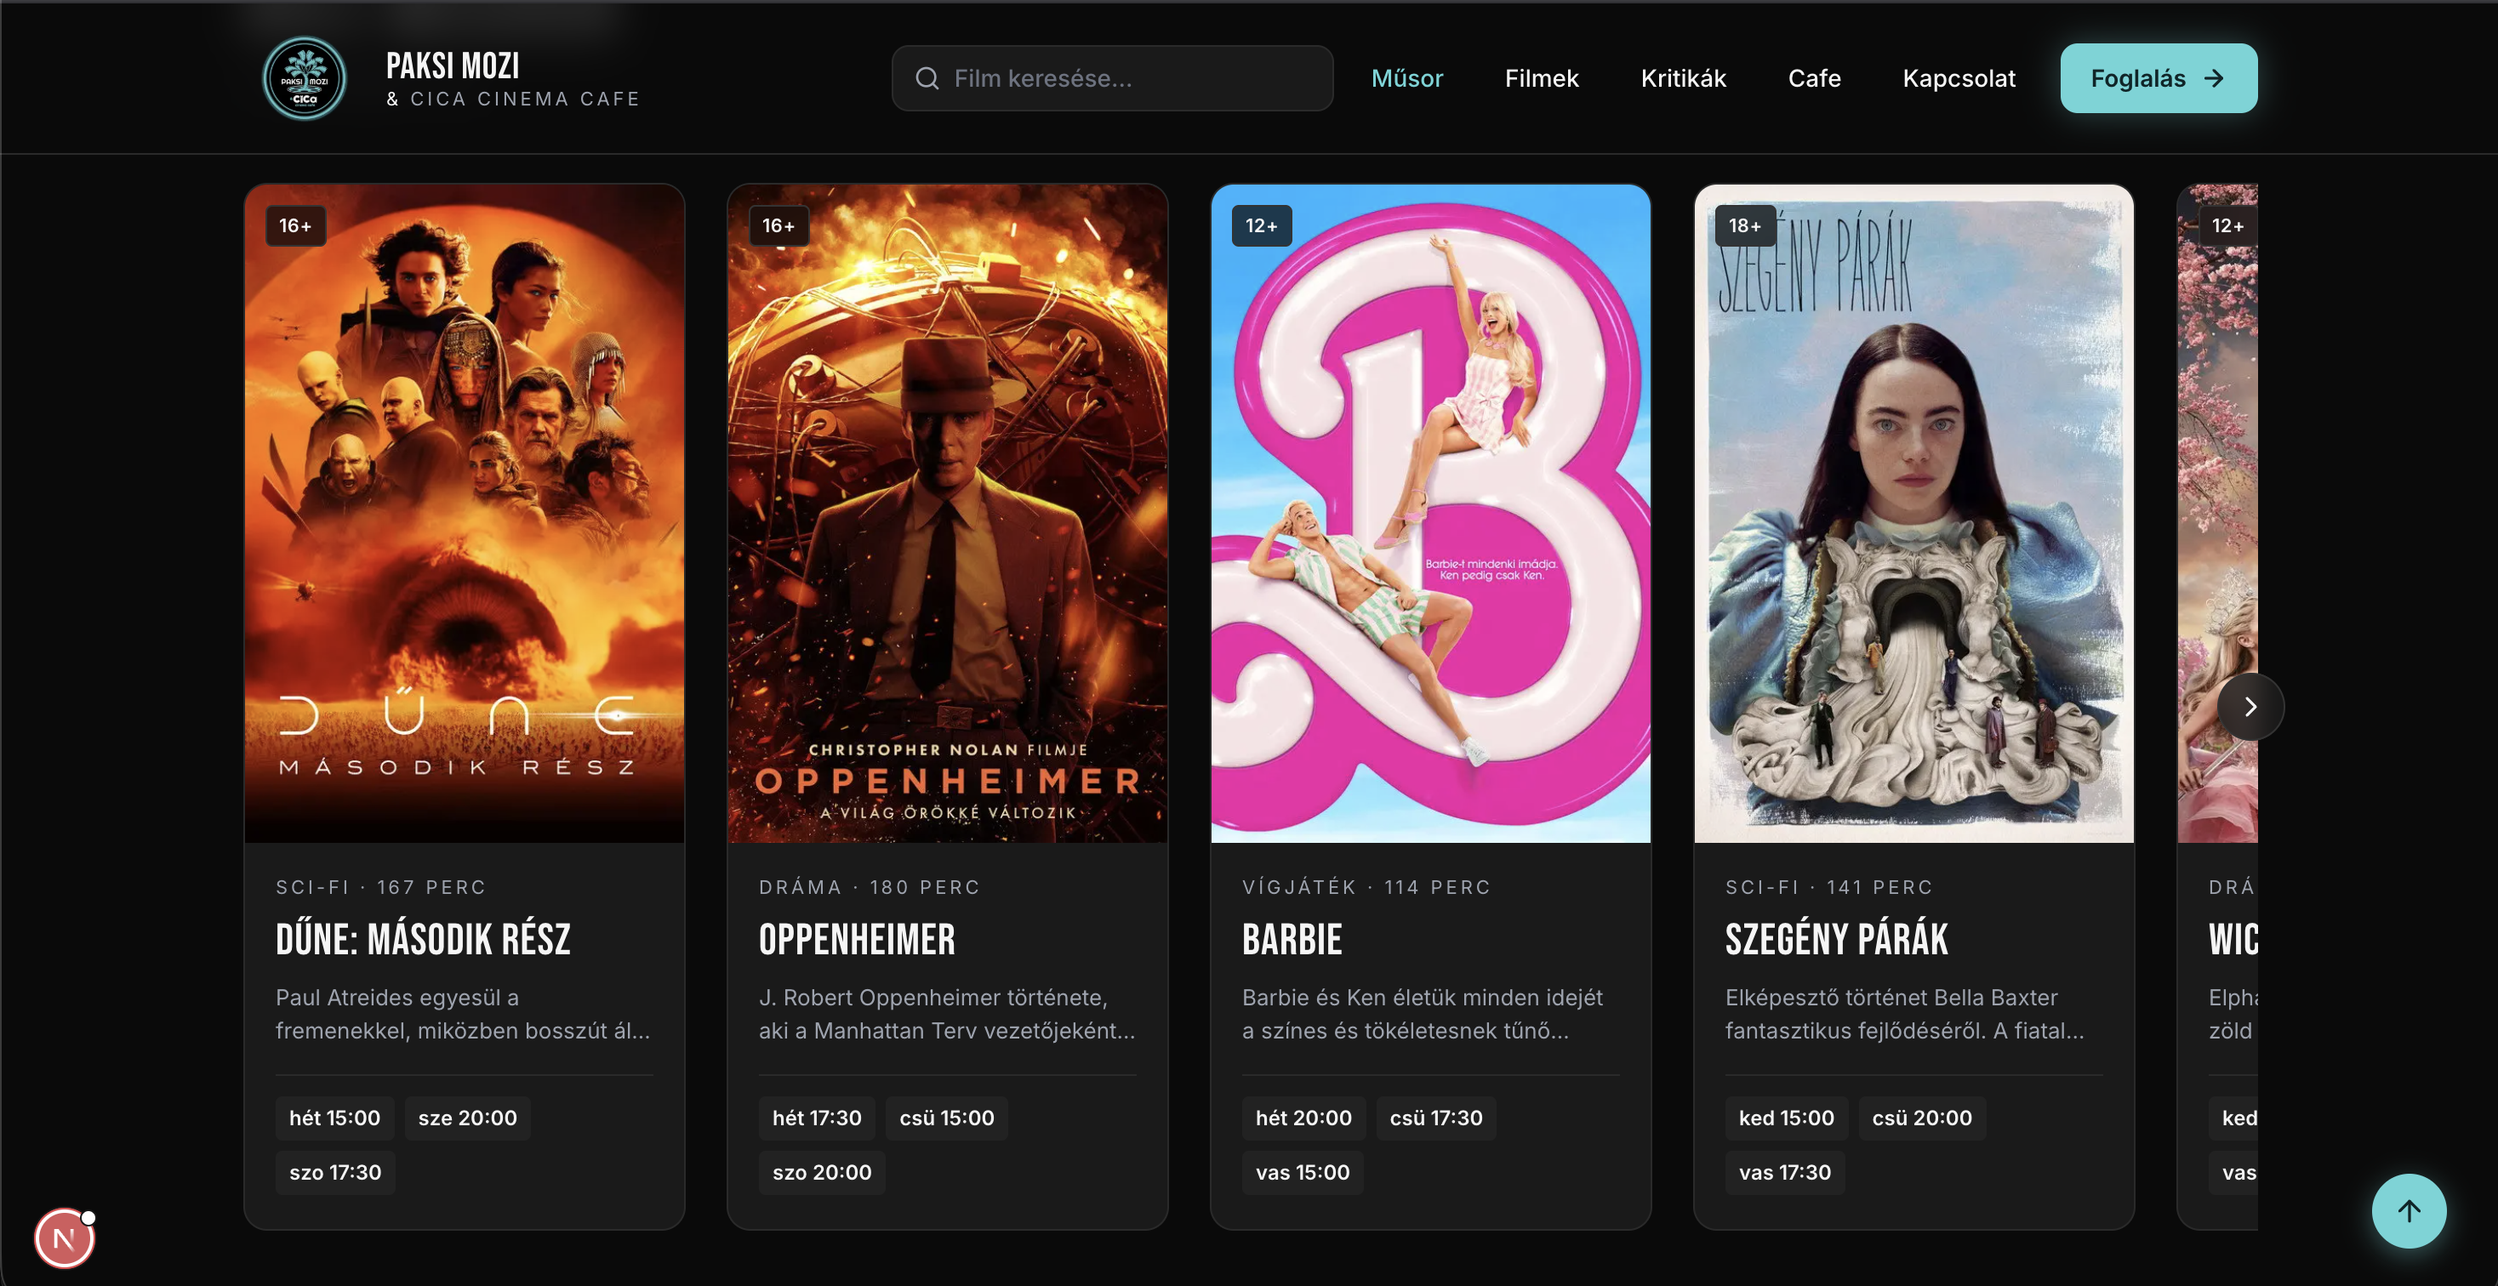Viewport: 2498px width, 1286px height.
Task: Click the scroll-to-top arrow button
Action: (x=2409, y=1210)
